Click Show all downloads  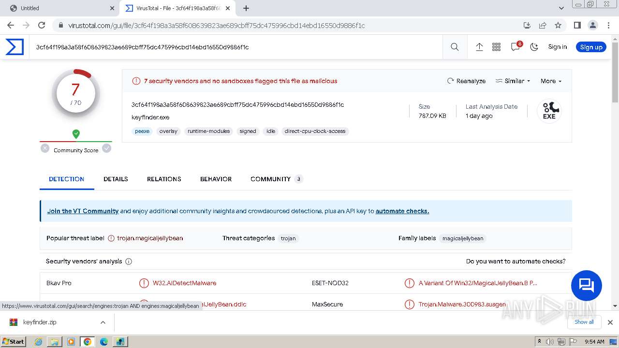(584, 322)
